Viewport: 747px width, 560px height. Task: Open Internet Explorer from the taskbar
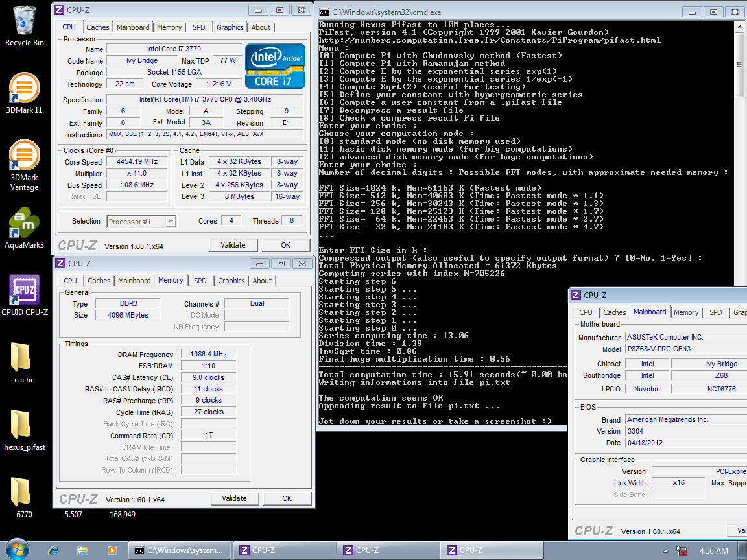(53, 550)
